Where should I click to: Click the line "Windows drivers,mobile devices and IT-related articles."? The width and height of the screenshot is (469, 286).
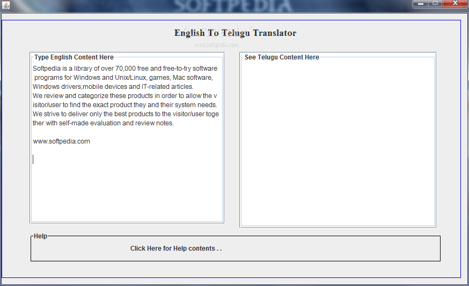(x=113, y=87)
